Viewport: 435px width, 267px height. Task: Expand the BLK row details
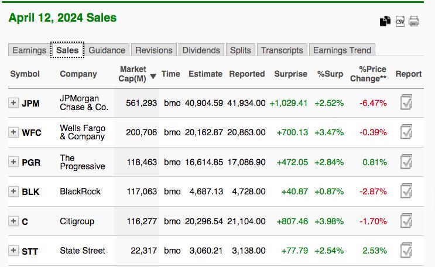(x=13, y=191)
